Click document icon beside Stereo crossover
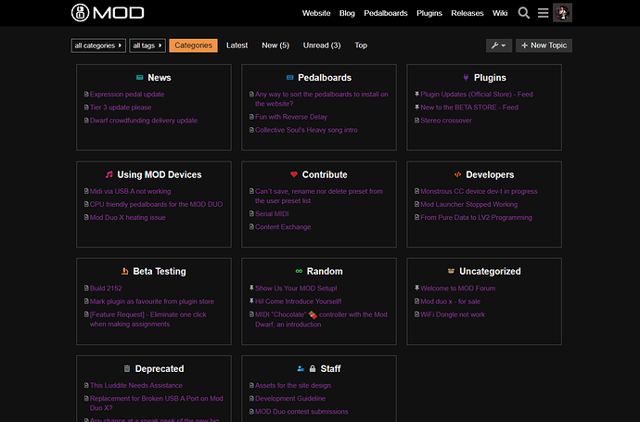640x422 pixels. (416, 121)
